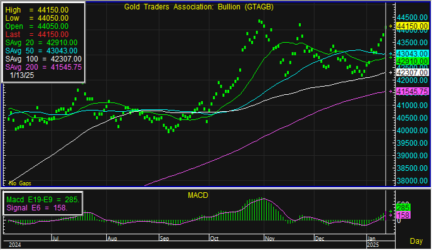Click the 43500.00 price axis label
Viewport: 432px width, 250px height.
click(x=412, y=43)
